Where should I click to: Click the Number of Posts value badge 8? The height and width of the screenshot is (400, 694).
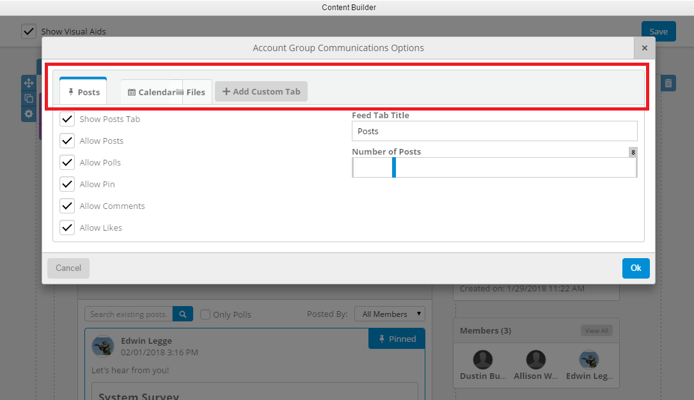tap(633, 153)
